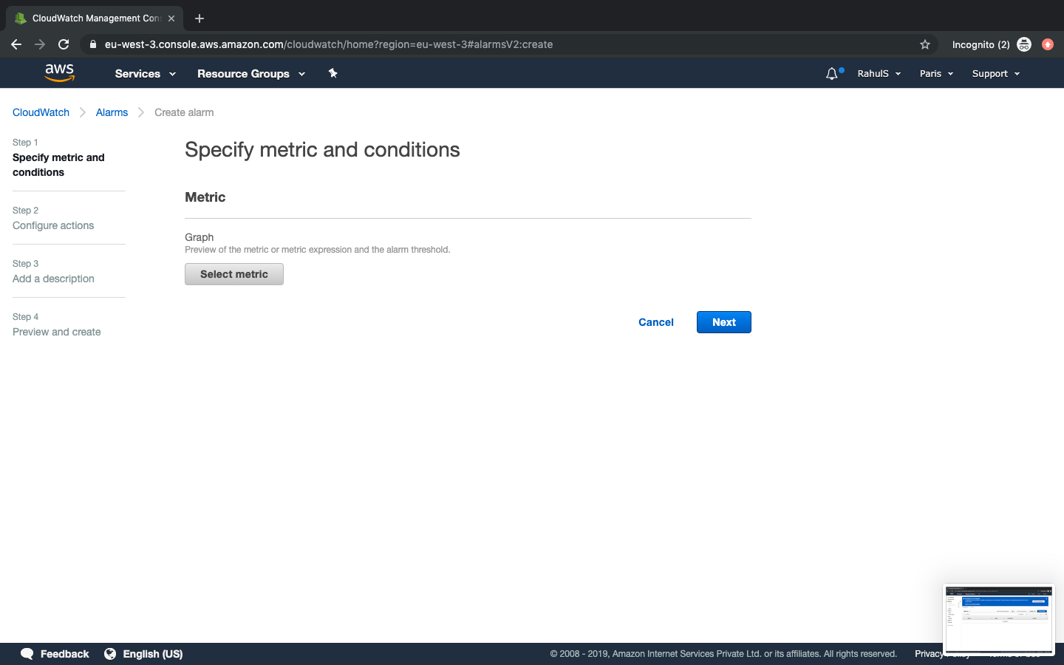The image size is (1064, 665).
Task: Click the screenshot preview thumbnail
Action: pos(998,618)
